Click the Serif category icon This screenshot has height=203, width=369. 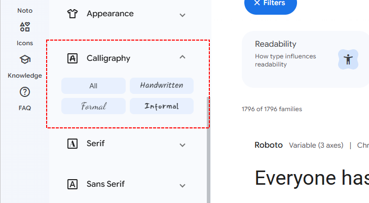(72, 144)
